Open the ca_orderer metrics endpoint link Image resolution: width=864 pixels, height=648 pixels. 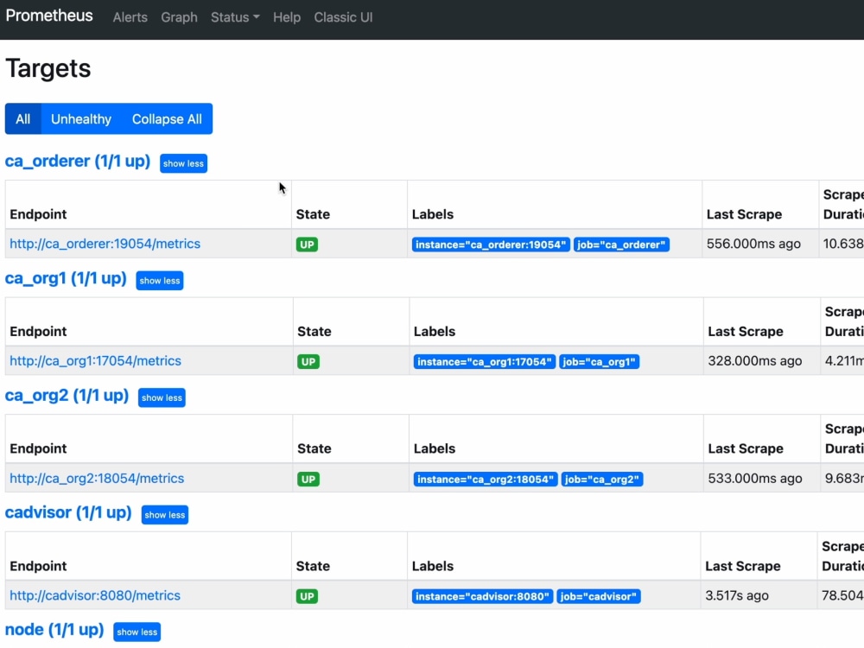tap(105, 245)
